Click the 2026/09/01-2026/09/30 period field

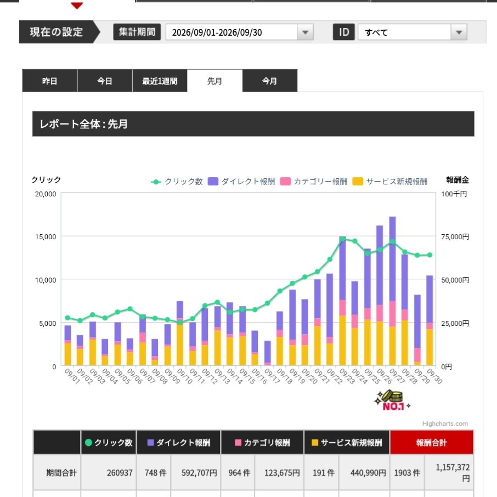click(239, 32)
